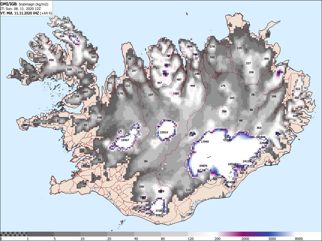Click the snow value '844'
This screenshot has height=241, width=322.
(x=190, y=47)
